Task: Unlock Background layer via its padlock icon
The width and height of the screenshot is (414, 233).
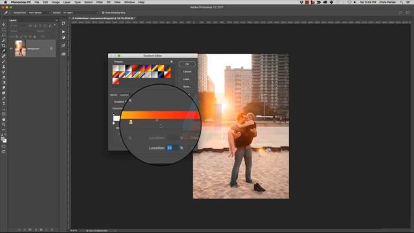Action: click(x=51, y=49)
